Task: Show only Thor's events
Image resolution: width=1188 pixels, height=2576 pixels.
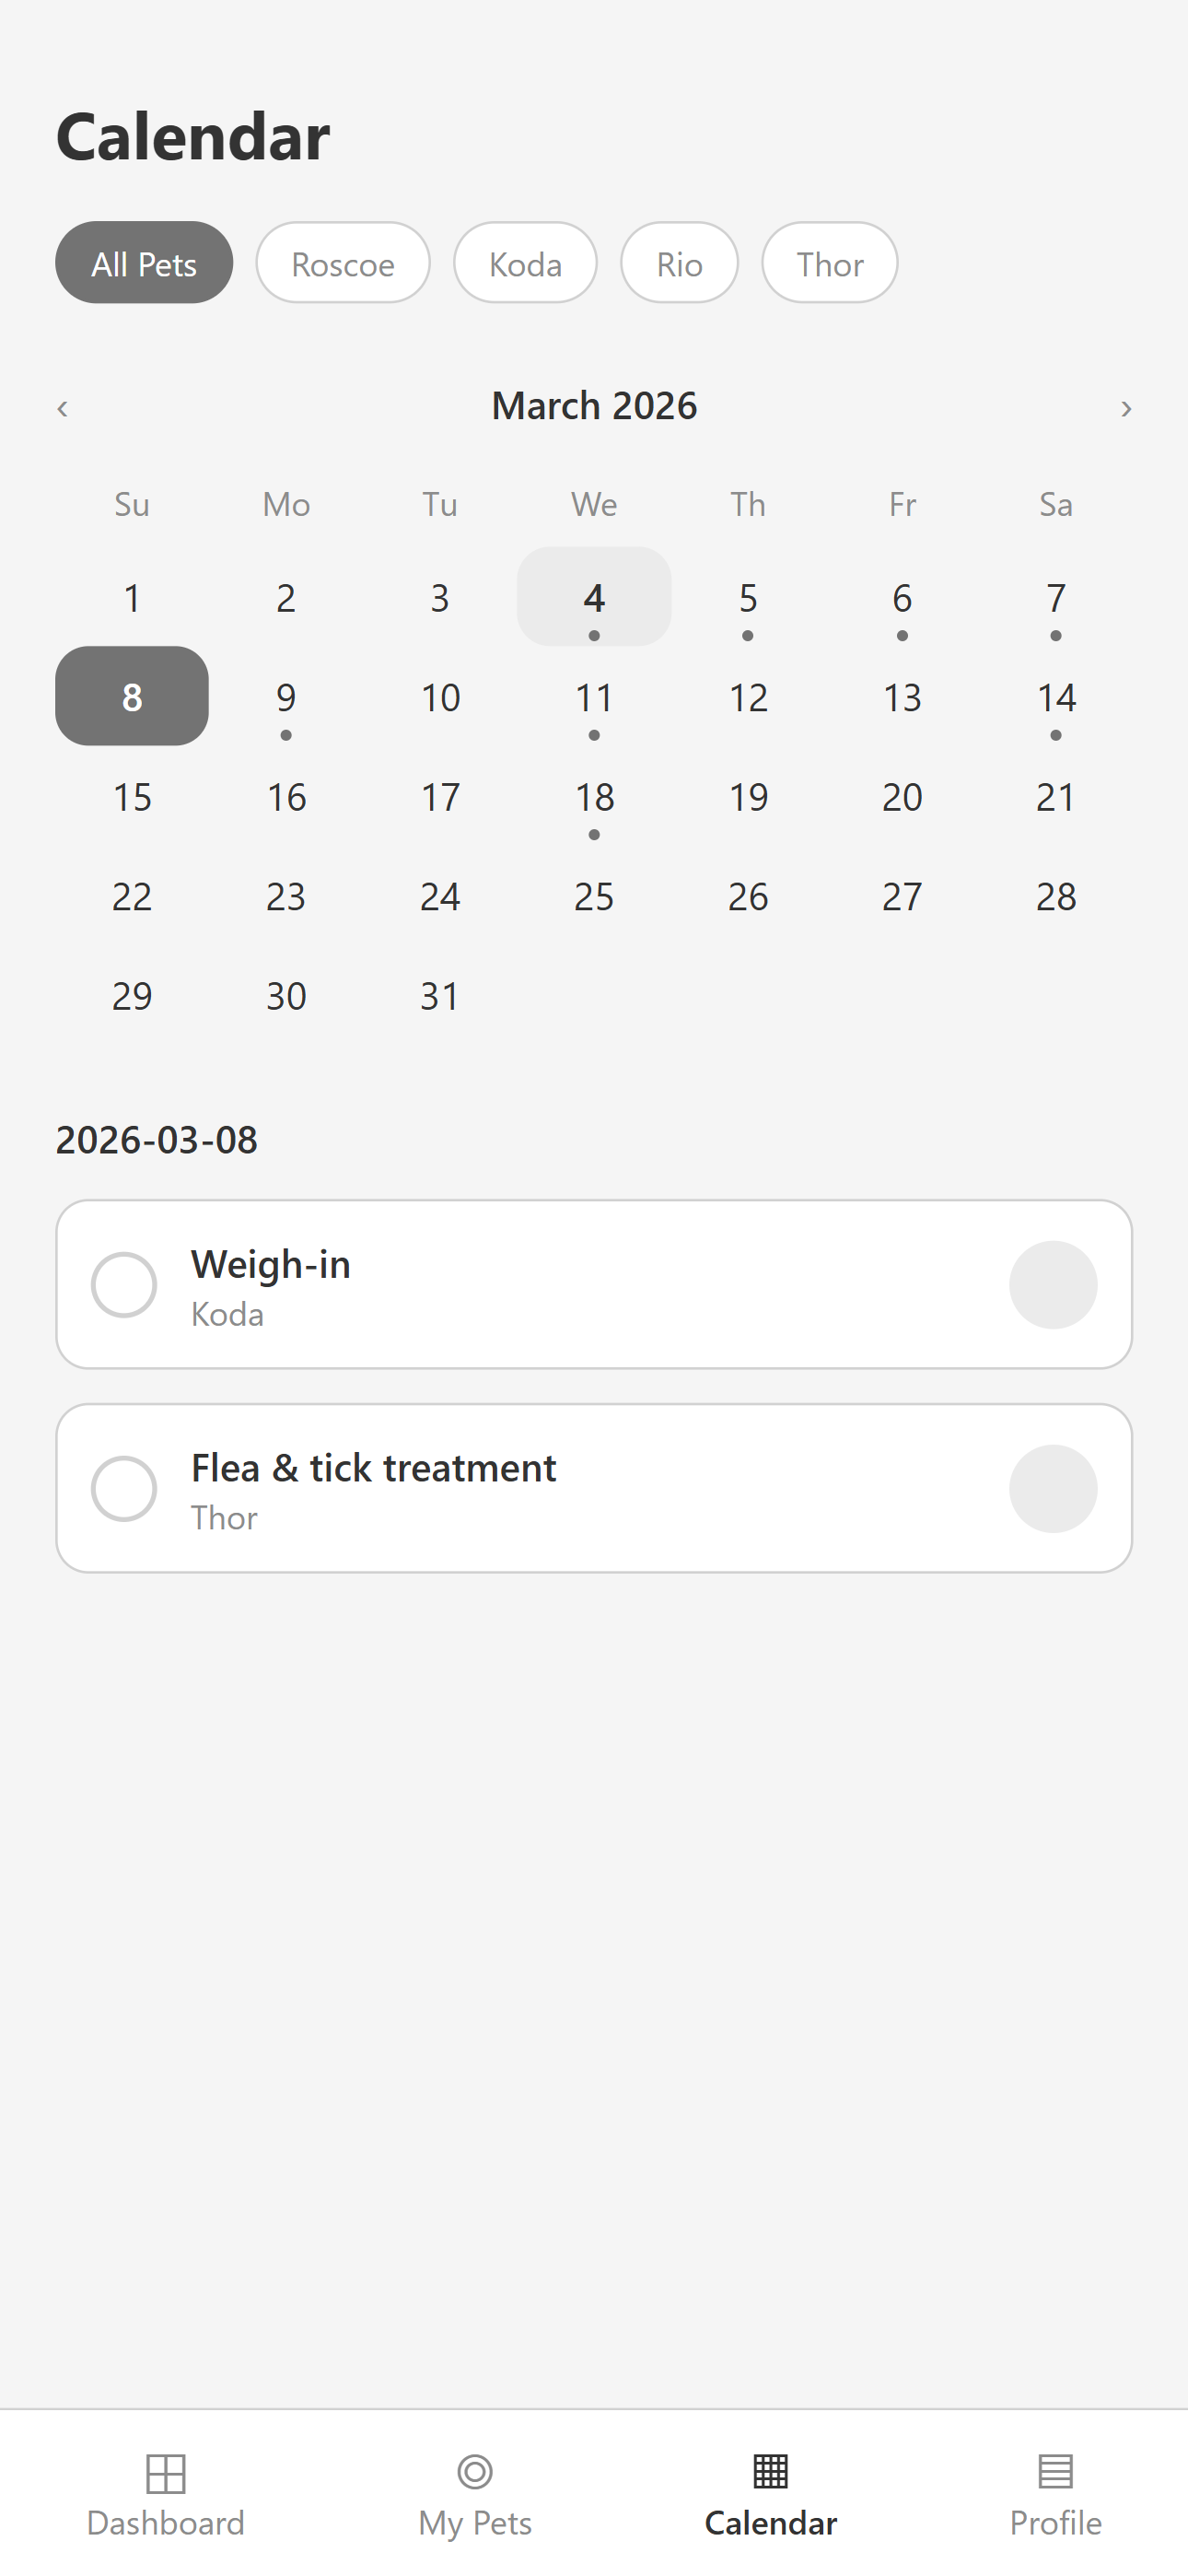Action: pos(829,263)
